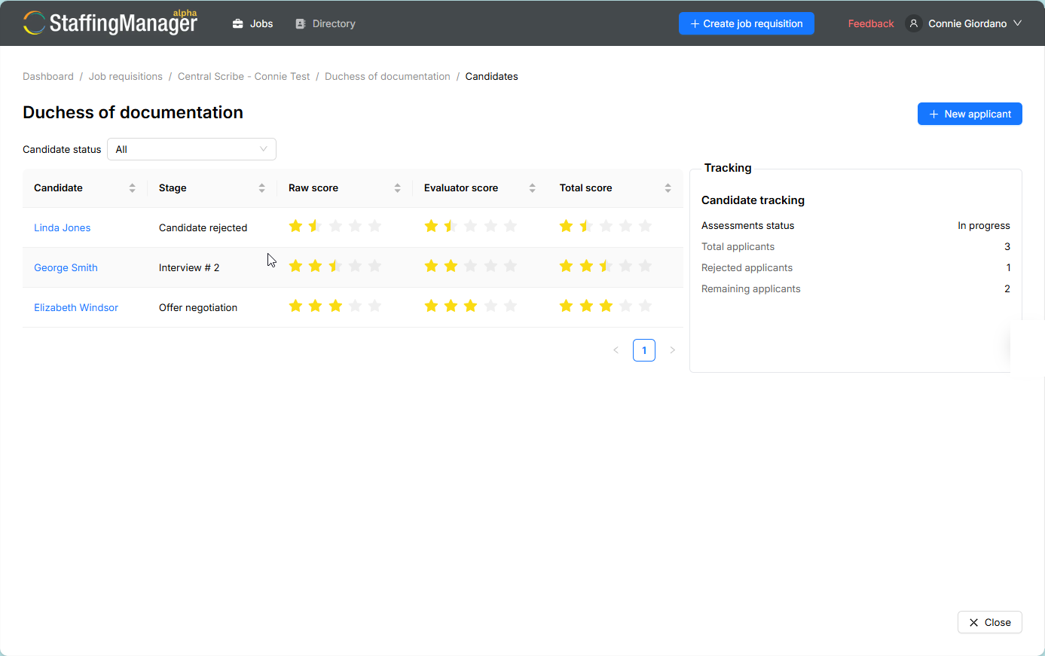Sort by Total score sort icon
1045x656 pixels.
pyautogui.click(x=668, y=188)
